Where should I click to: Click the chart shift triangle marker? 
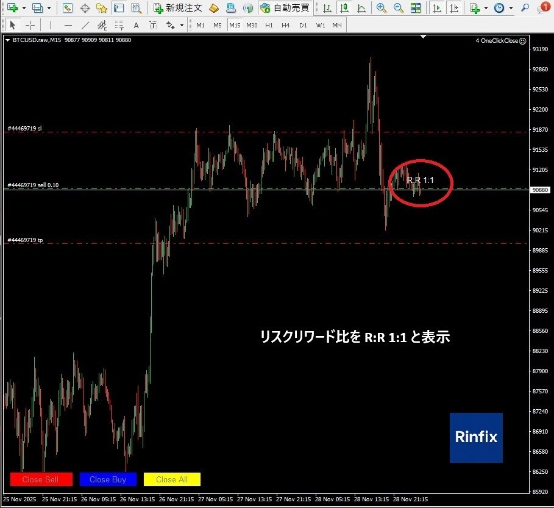tap(424, 37)
